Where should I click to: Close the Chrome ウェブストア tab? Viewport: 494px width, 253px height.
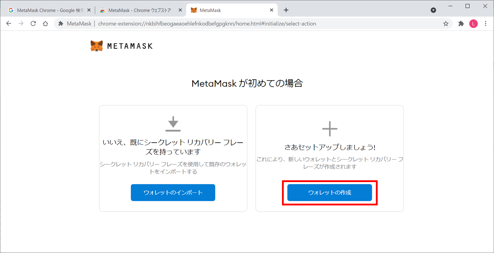[x=180, y=10]
